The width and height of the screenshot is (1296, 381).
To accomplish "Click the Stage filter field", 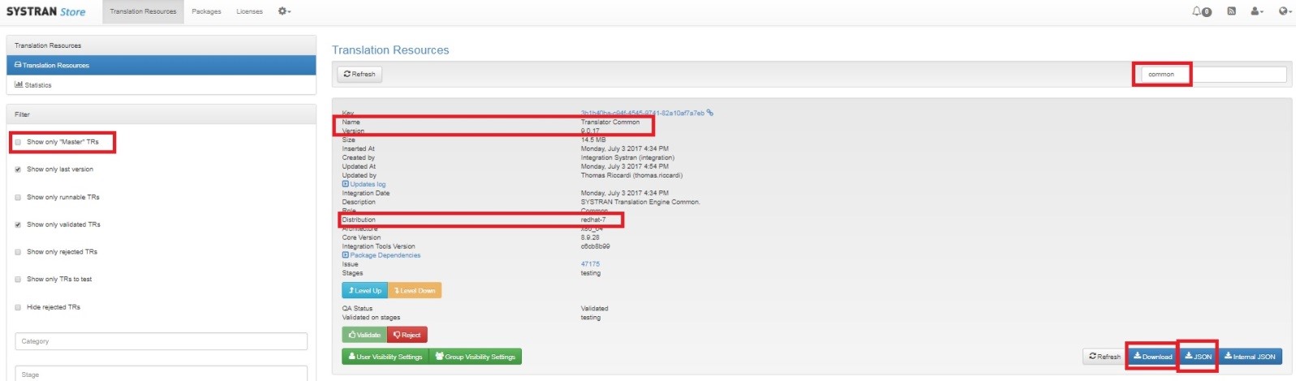I will (x=161, y=374).
